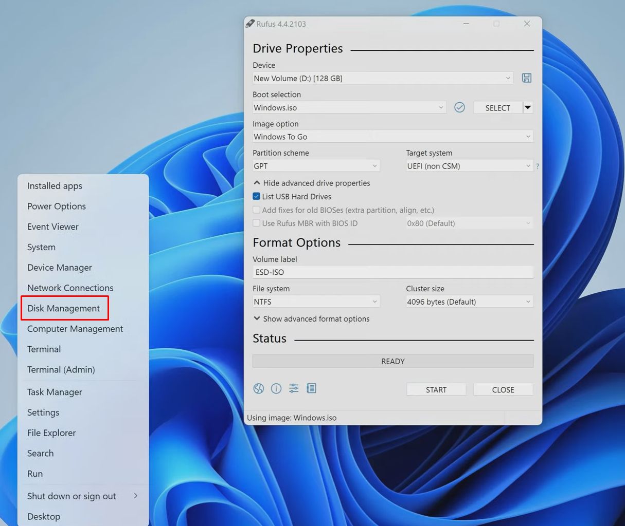Image resolution: width=625 pixels, height=526 pixels.
Task: Collapse advanced drive properties section
Action: tap(311, 183)
